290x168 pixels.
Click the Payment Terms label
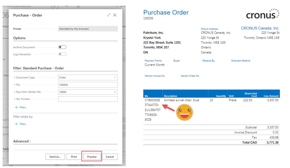coord(153,61)
